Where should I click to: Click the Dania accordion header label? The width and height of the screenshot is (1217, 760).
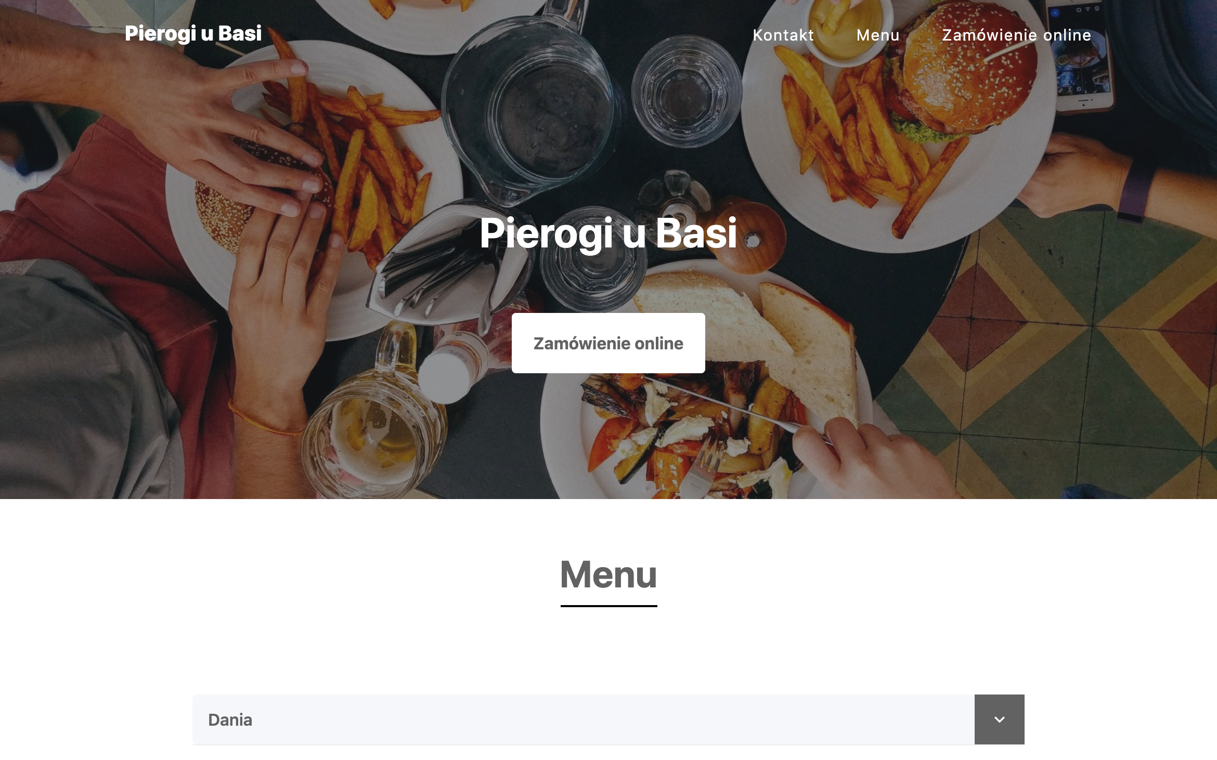point(230,720)
